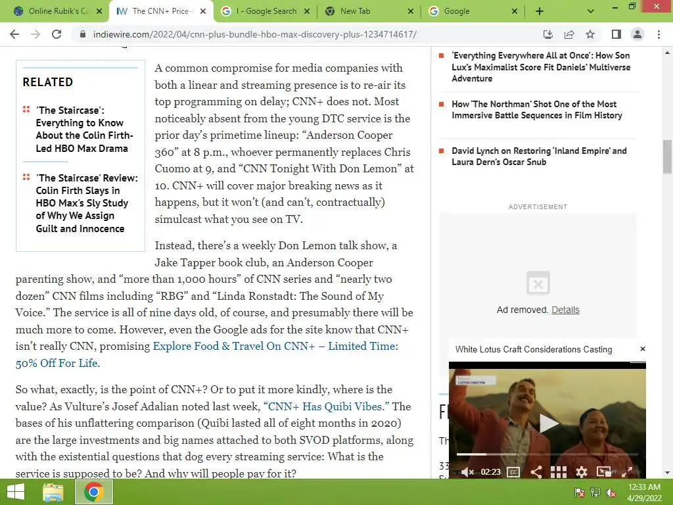Share the video clip

536,472
